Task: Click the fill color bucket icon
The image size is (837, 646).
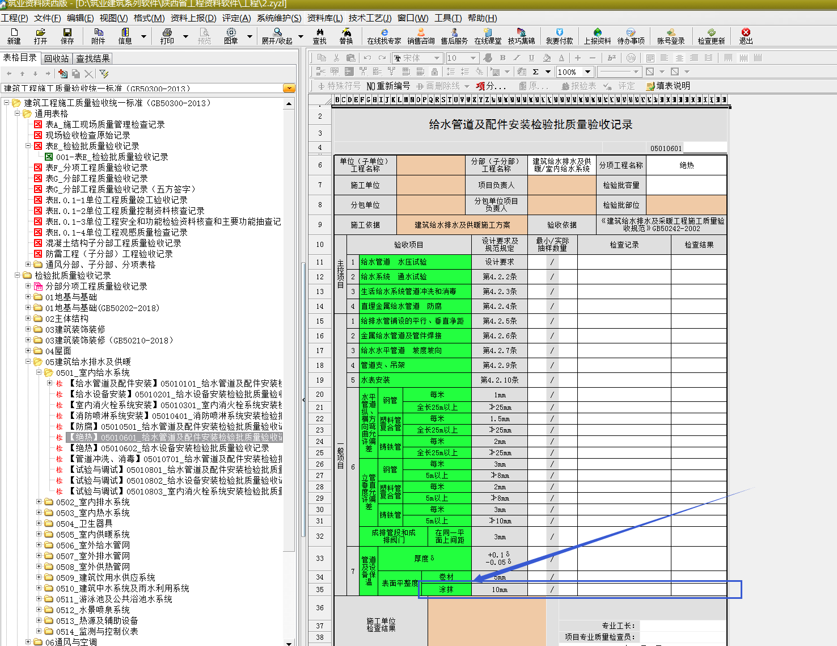Action: [x=547, y=58]
